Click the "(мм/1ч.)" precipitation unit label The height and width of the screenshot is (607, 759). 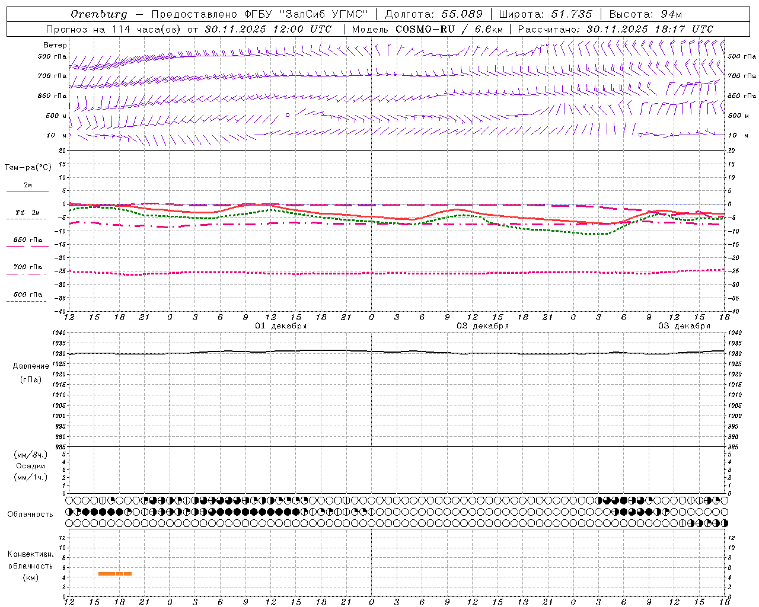[x=31, y=477]
